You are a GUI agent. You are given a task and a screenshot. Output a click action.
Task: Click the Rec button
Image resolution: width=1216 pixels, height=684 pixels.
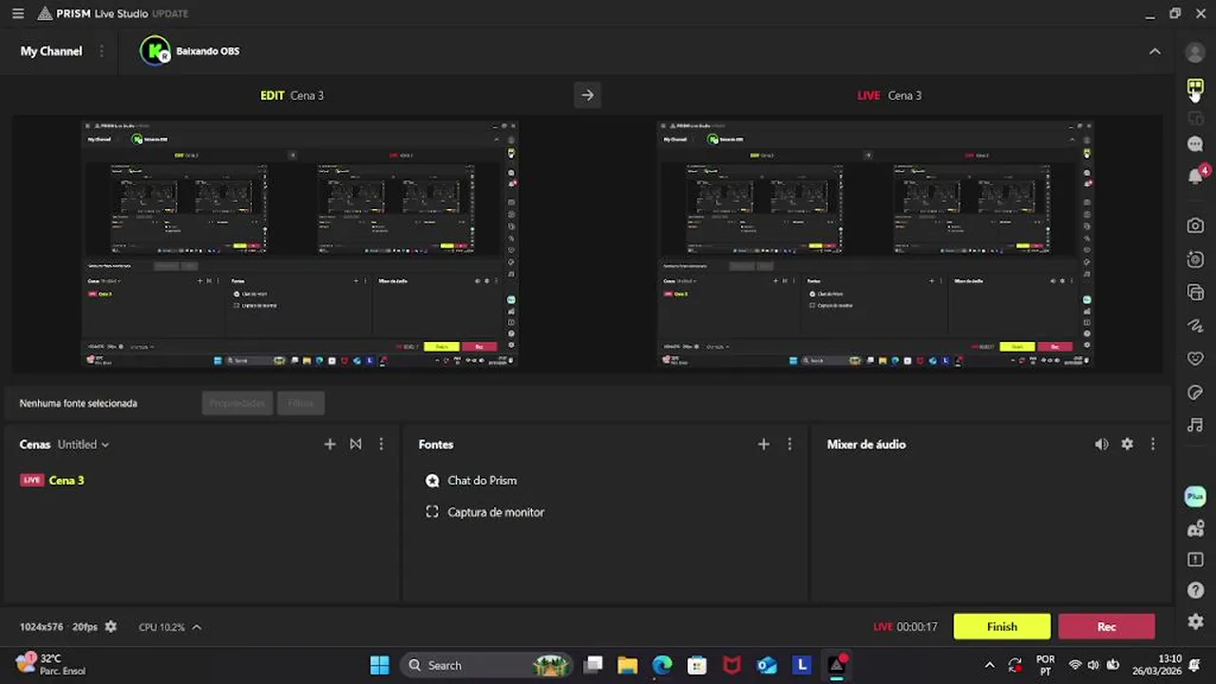pos(1107,626)
